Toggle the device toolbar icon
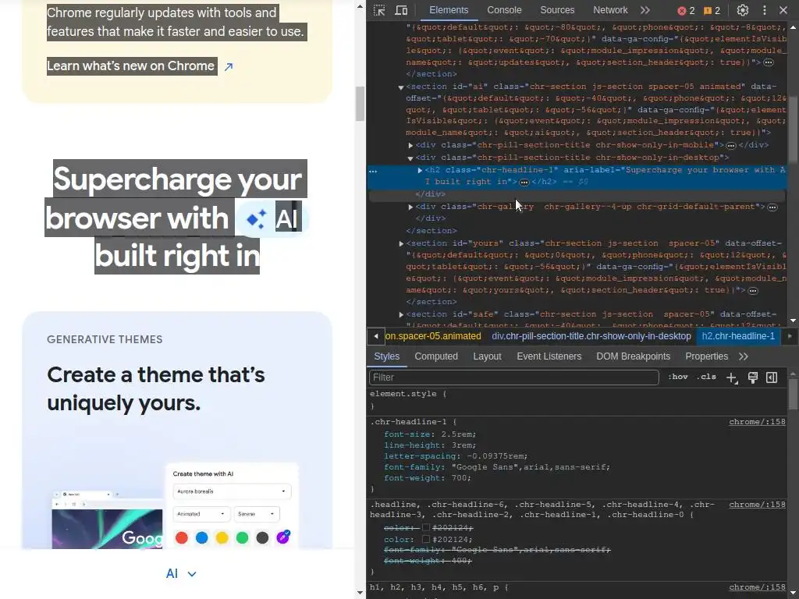This screenshot has height=599, width=799. (402, 10)
